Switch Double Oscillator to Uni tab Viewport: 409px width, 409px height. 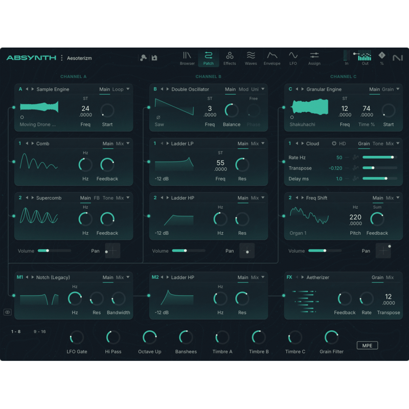pyautogui.click(x=255, y=89)
